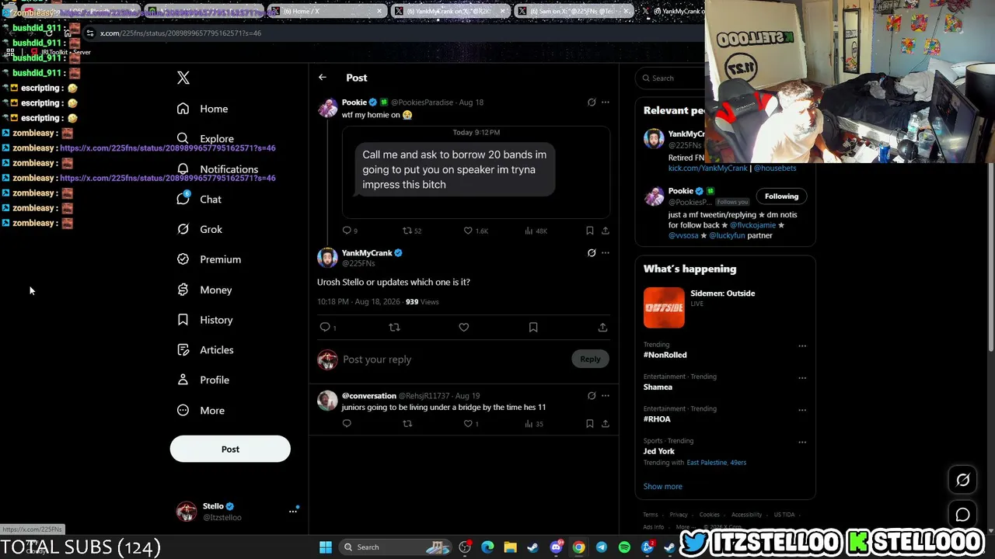Viewport: 995px width, 559px height.
Task: Open more options on YankMyCrank's post
Action: tap(606, 253)
